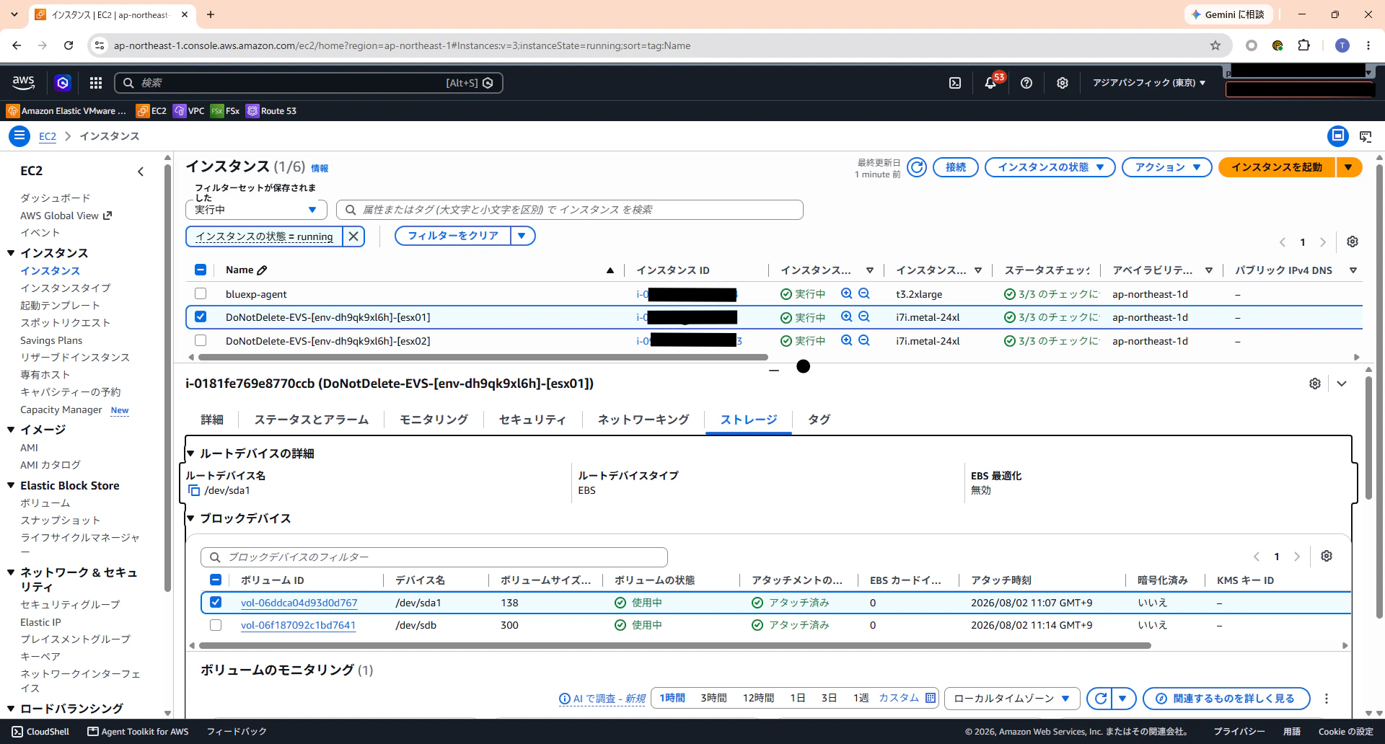Screen dimensions: 1385x744
Task: Copy the root device name /dev/sda1
Action: click(194, 490)
